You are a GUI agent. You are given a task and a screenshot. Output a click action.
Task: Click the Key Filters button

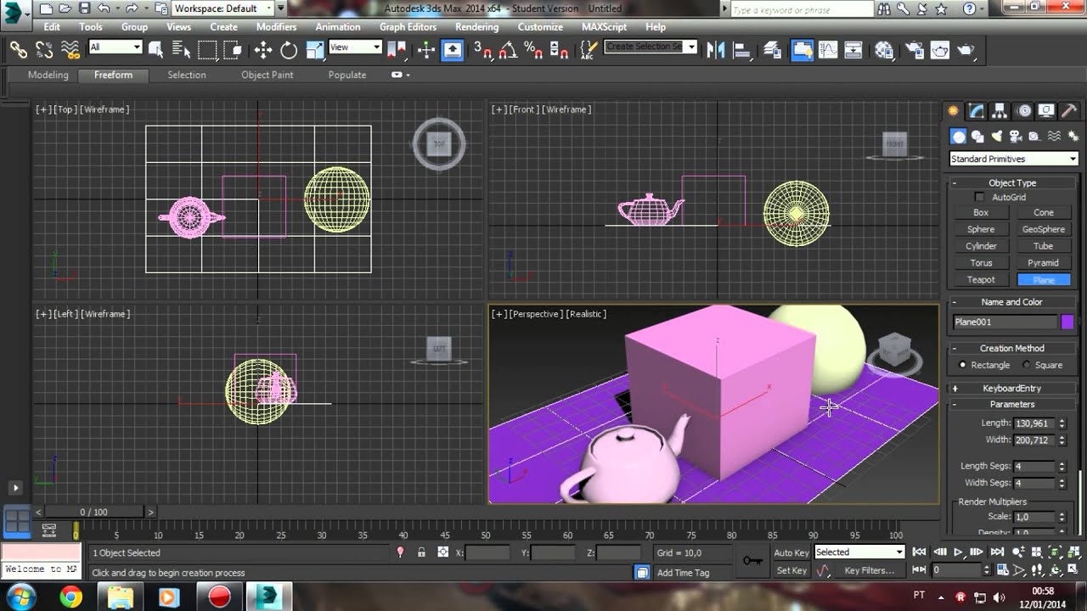[x=870, y=570]
